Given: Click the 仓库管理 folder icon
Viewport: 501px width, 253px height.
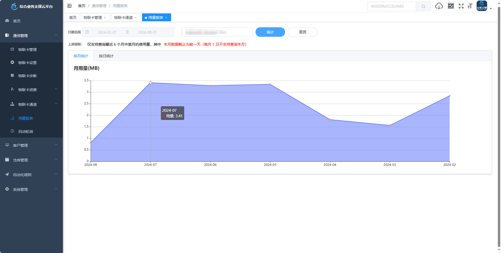Looking at the screenshot, I should coord(7,160).
